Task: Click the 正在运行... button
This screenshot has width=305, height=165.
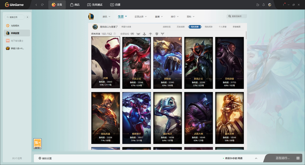Action: 282,158
